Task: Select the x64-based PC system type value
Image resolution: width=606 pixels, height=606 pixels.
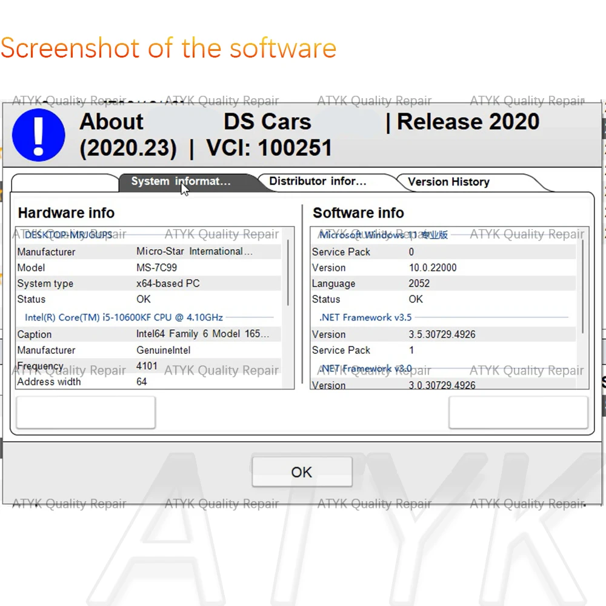Action: tap(168, 283)
